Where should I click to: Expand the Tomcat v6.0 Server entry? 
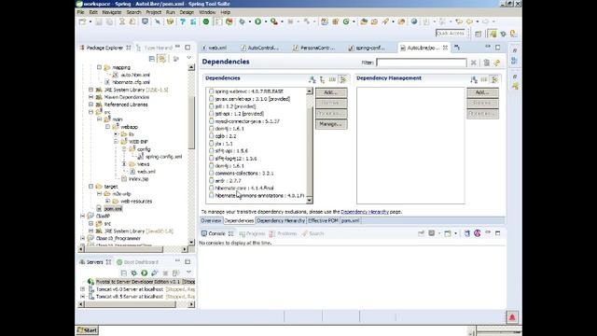pyautogui.click(x=83, y=289)
